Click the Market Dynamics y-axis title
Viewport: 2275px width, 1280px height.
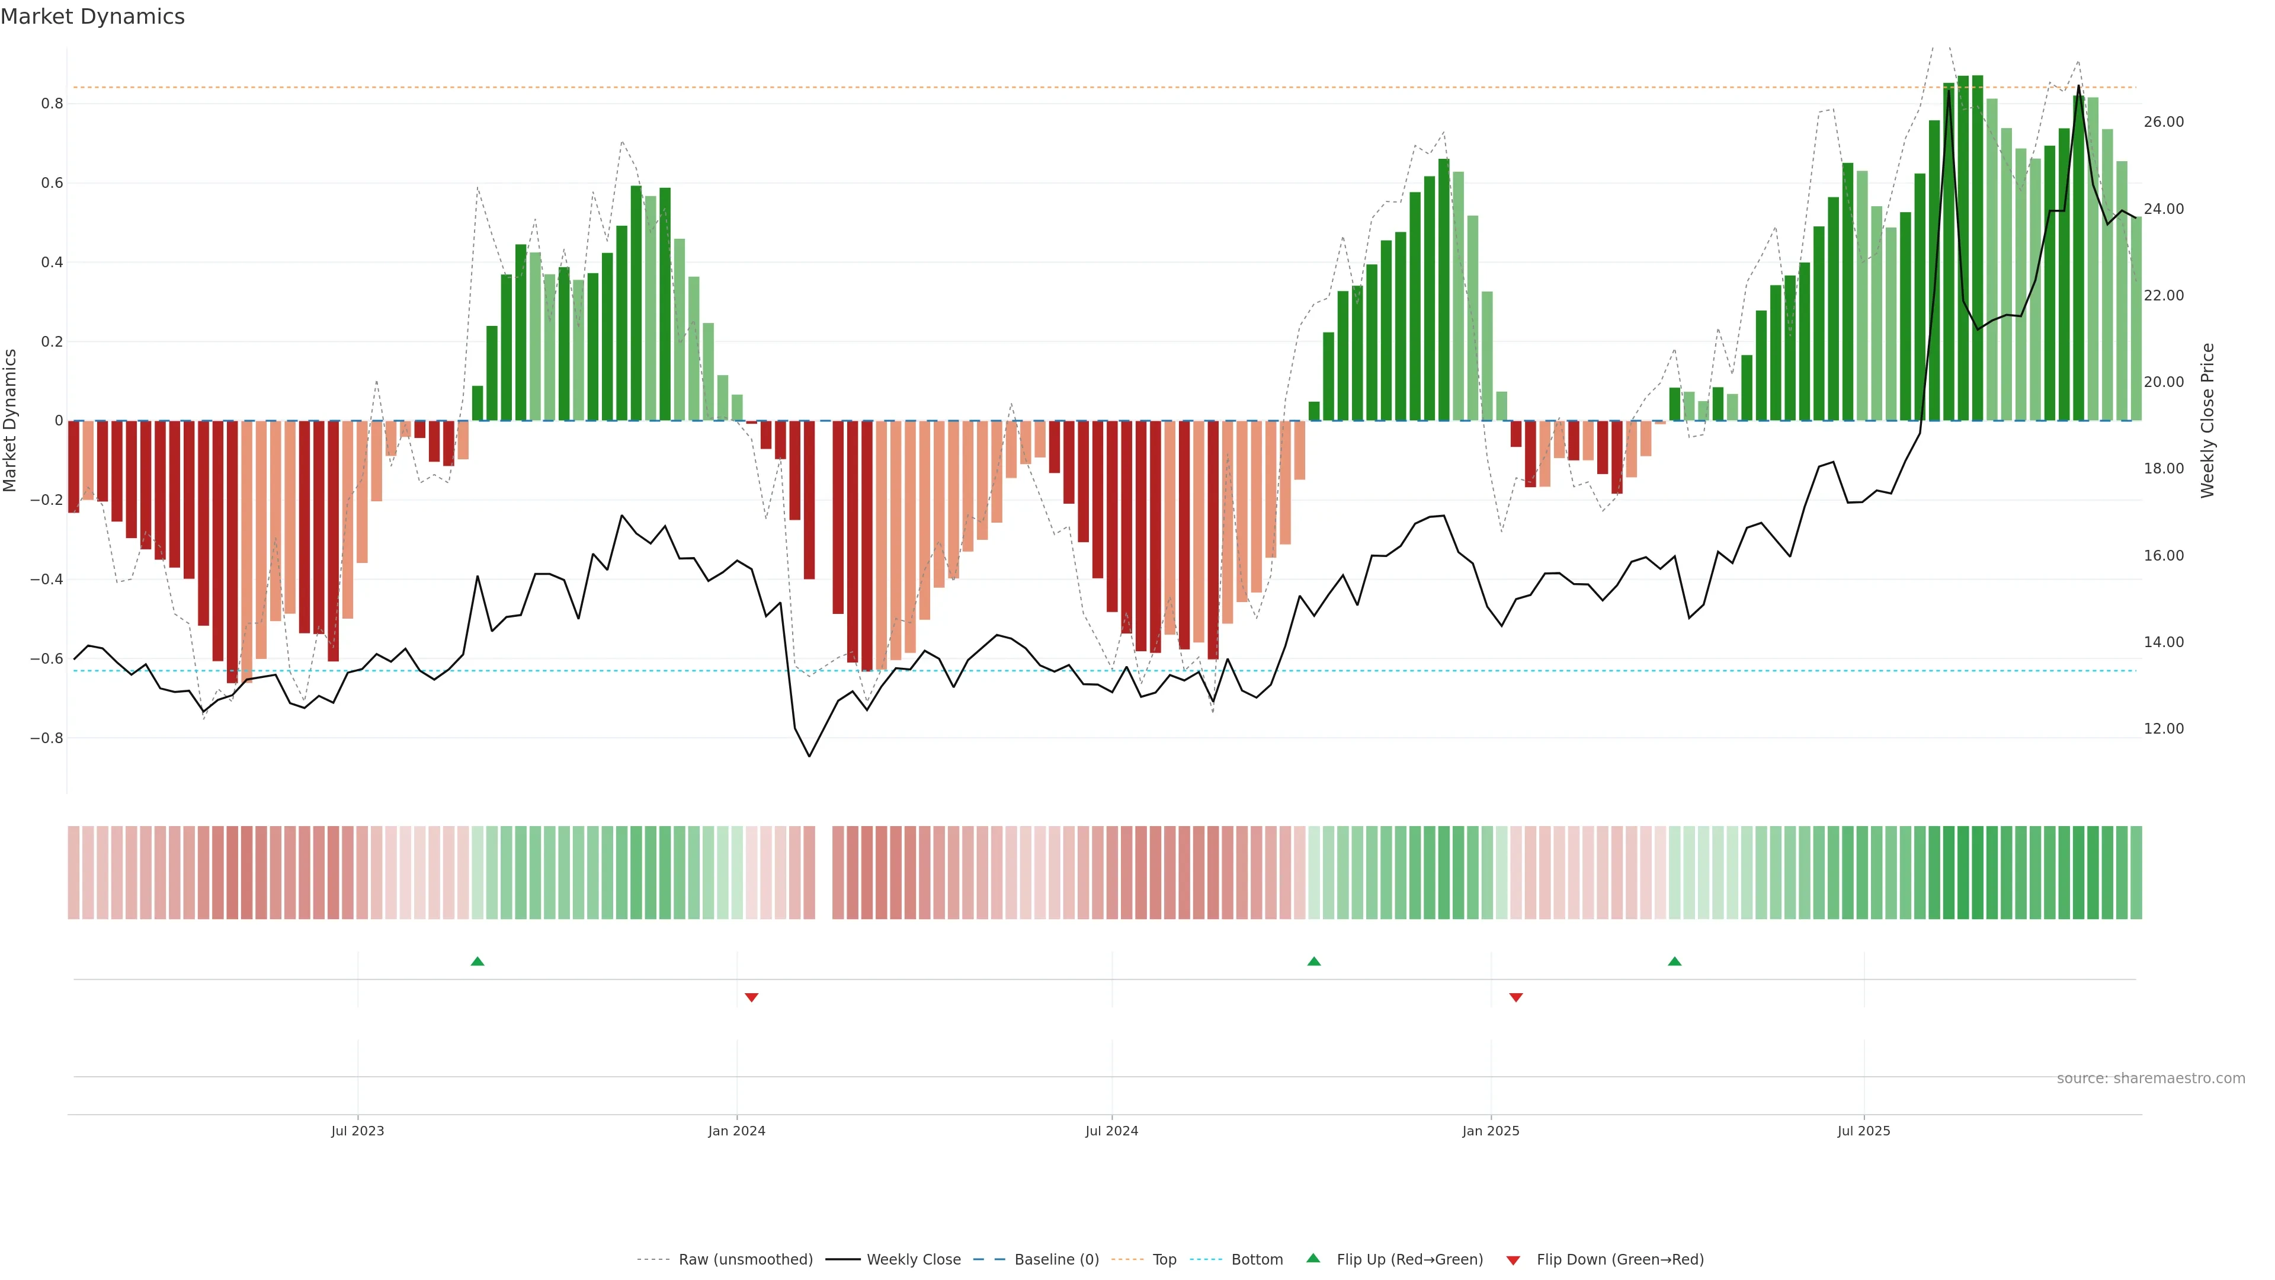pos(11,421)
